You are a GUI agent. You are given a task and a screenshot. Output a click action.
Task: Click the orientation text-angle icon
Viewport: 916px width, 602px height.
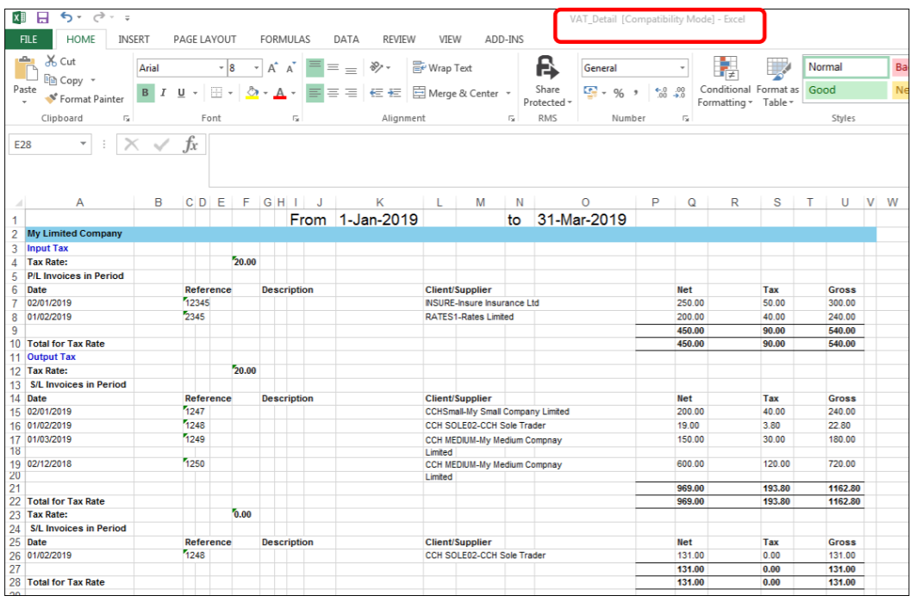coord(377,68)
